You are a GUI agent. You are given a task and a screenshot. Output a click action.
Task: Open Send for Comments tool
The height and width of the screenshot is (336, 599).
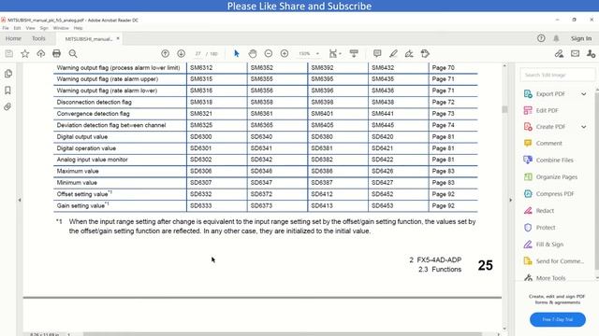coord(553,261)
